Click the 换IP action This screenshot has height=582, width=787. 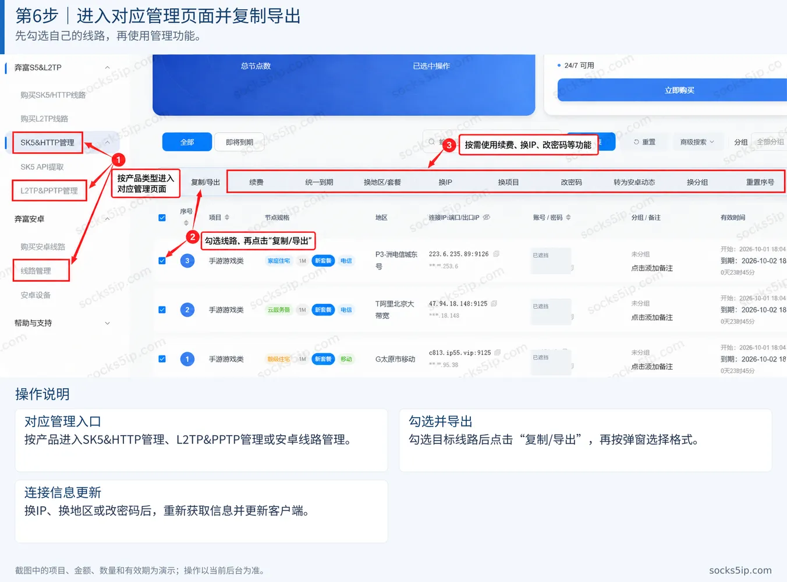[x=445, y=182]
